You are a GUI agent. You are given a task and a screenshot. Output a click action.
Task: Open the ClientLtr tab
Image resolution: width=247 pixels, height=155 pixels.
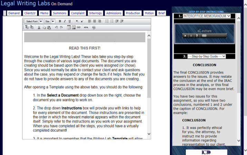30,13
